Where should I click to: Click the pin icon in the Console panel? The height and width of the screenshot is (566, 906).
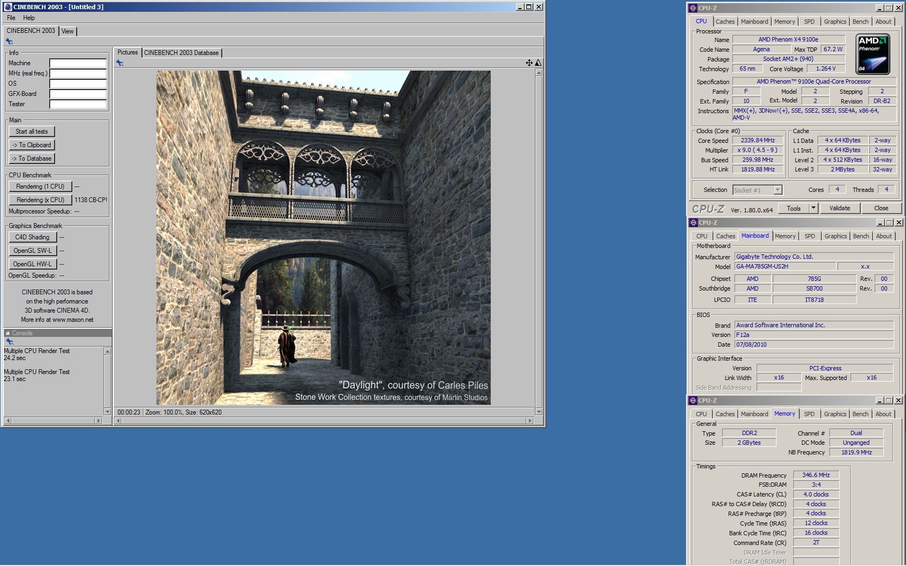[x=9, y=342]
